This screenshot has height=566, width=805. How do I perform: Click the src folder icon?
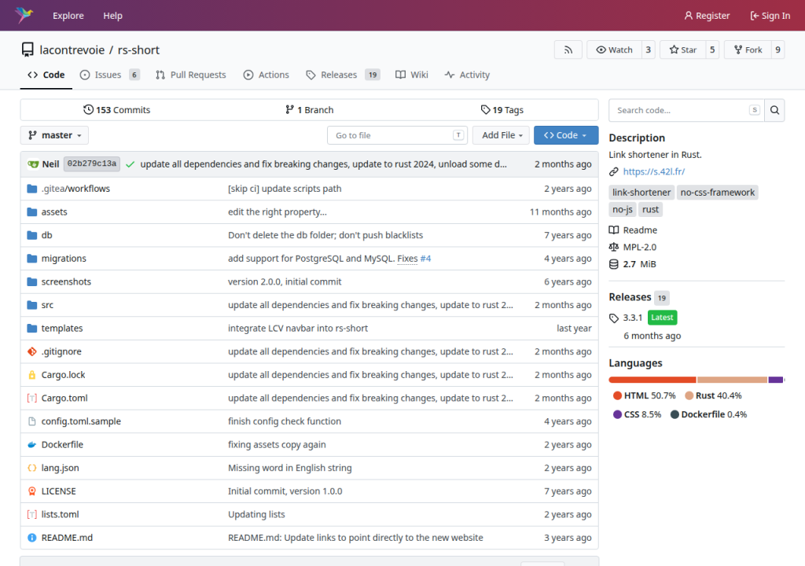pos(31,305)
